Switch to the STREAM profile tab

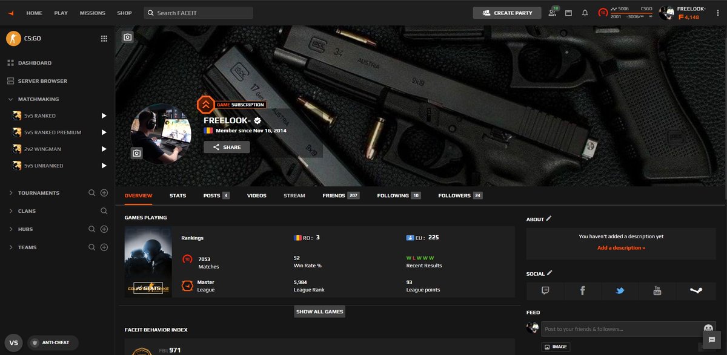(294, 196)
